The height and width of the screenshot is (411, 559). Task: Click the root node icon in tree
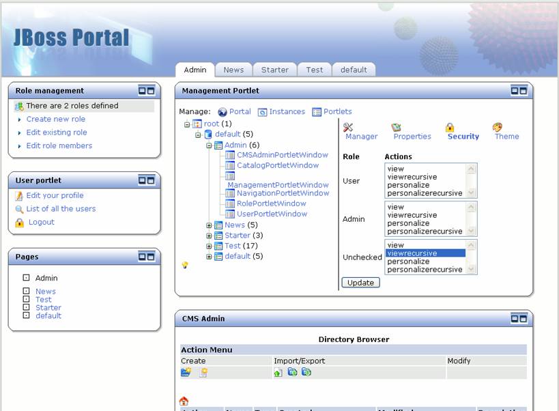(x=197, y=124)
